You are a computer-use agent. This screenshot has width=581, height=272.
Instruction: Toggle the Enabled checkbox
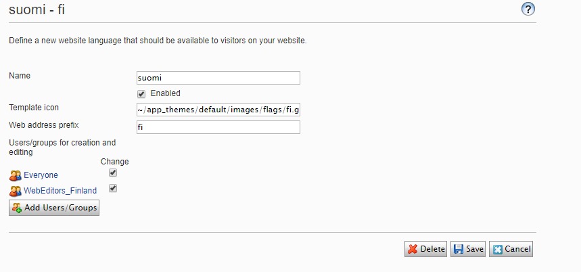141,93
